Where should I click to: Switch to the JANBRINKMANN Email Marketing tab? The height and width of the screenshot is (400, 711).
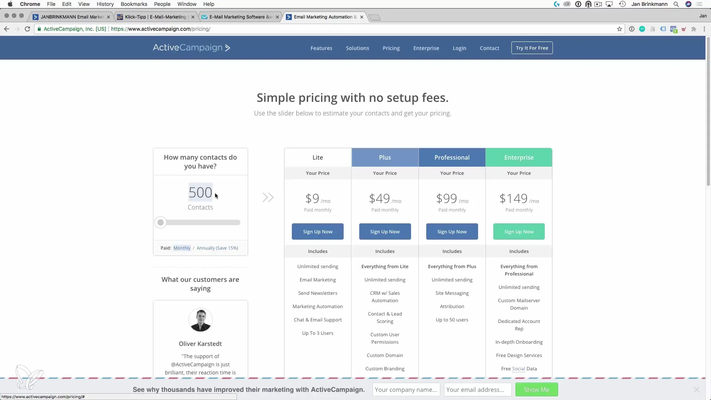click(x=72, y=17)
